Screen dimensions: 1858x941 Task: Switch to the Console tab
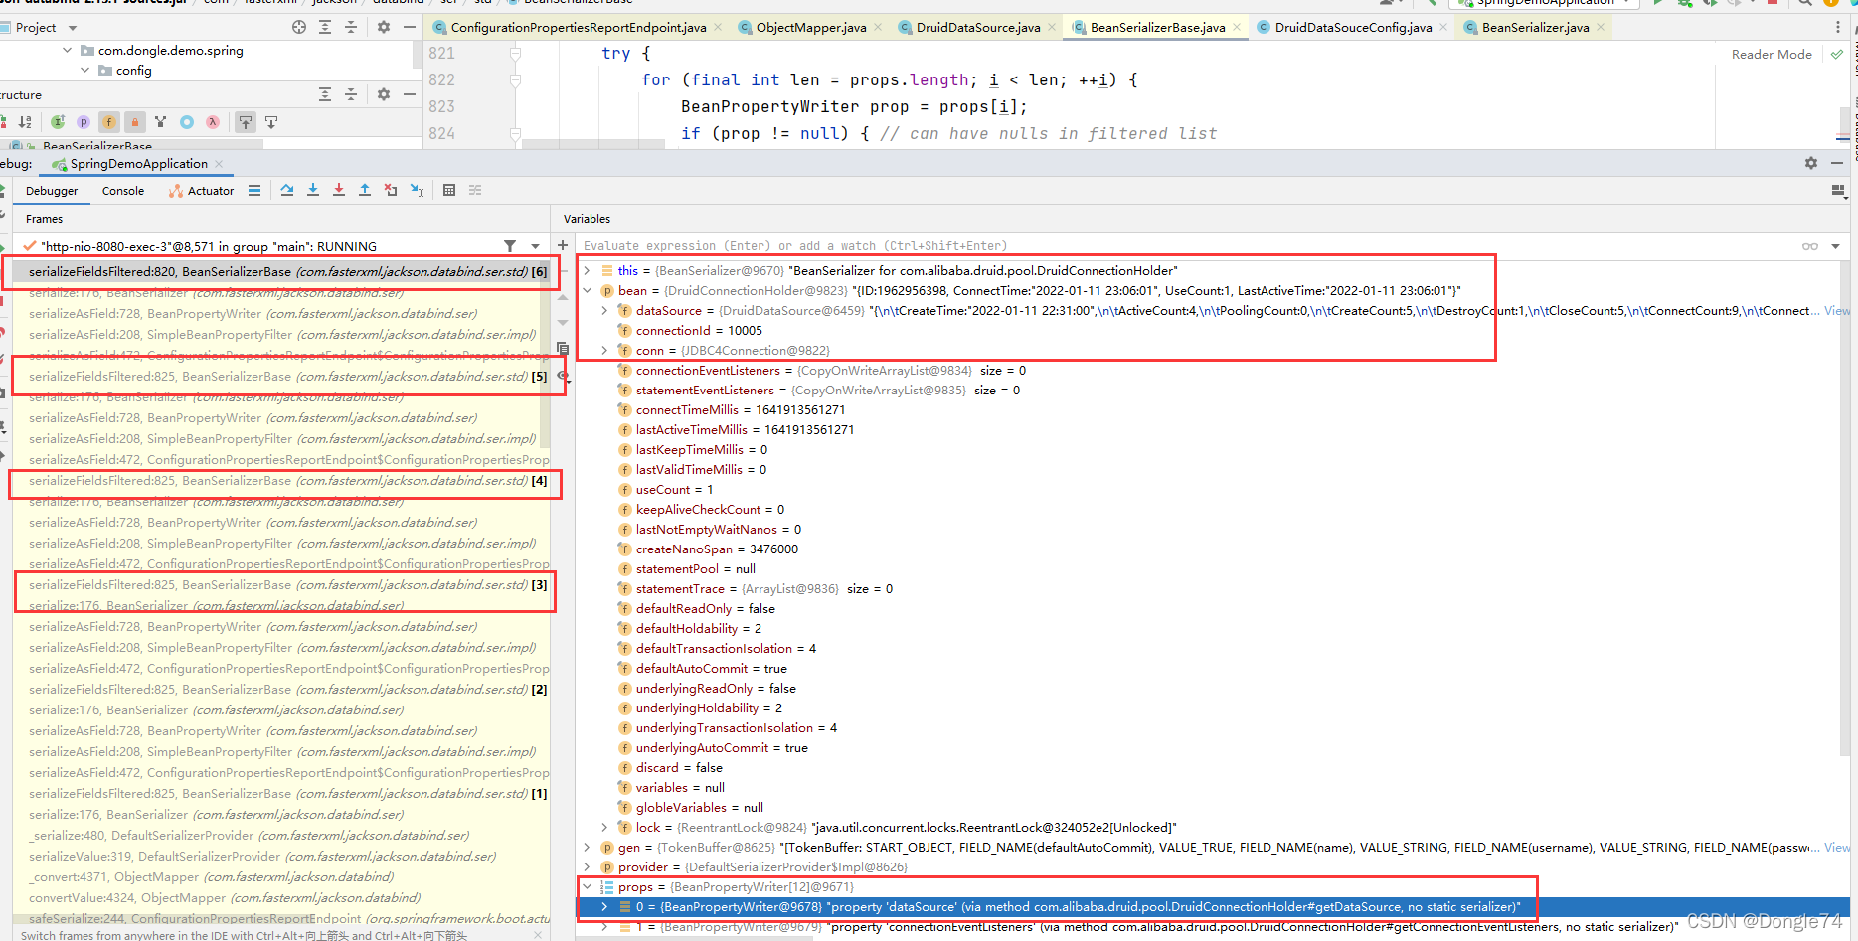pyautogui.click(x=123, y=191)
